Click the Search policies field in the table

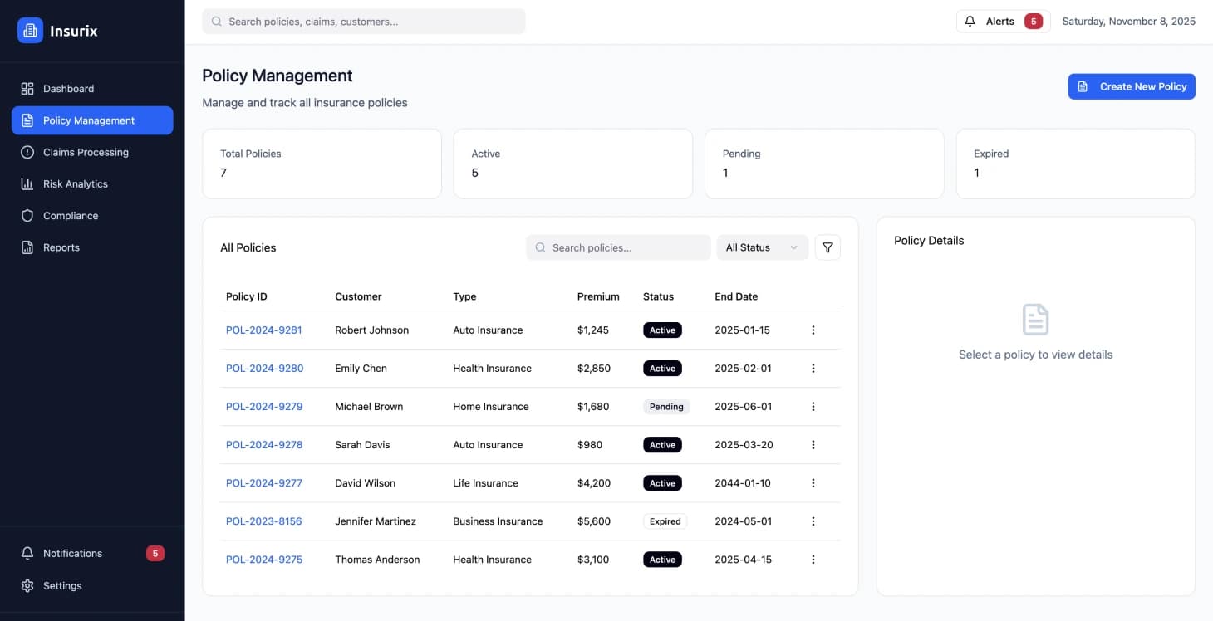coord(617,247)
